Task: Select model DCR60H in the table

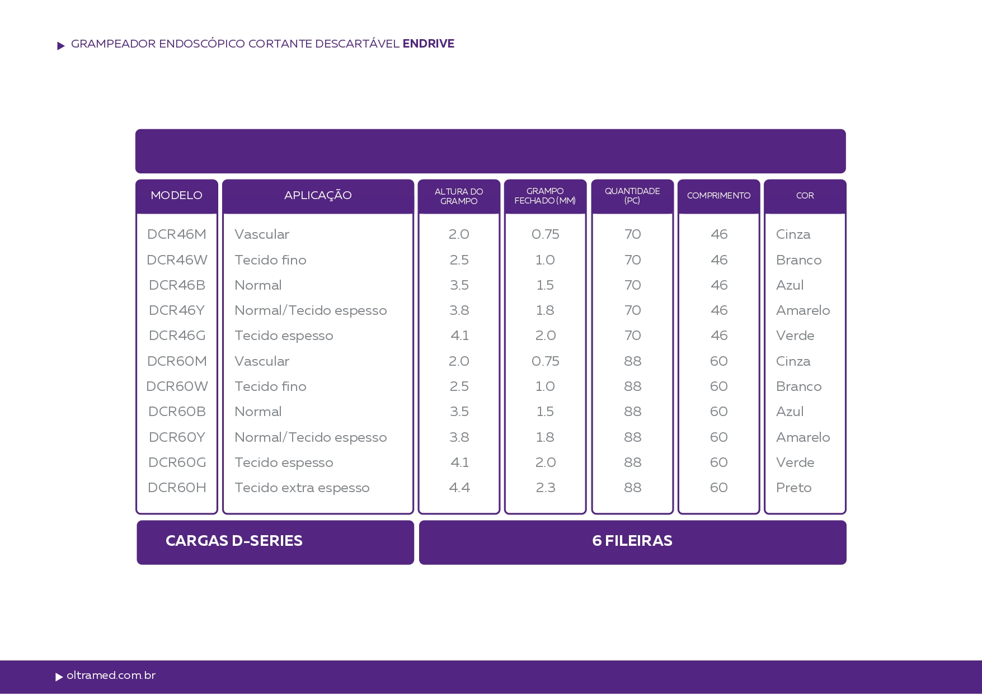Action: pos(177,488)
